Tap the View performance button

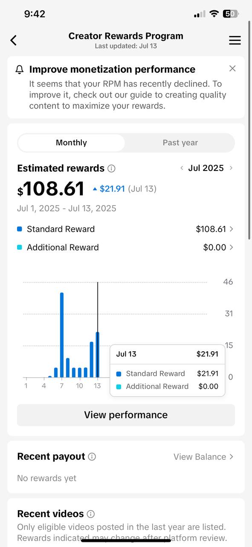coord(126,415)
